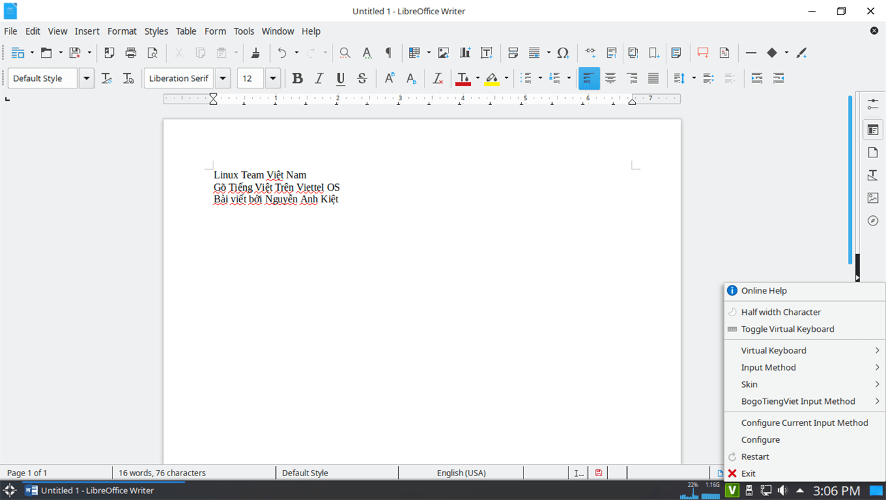This screenshot has width=886, height=500.
Task: Open the Table menu
Action: [186, 31]
